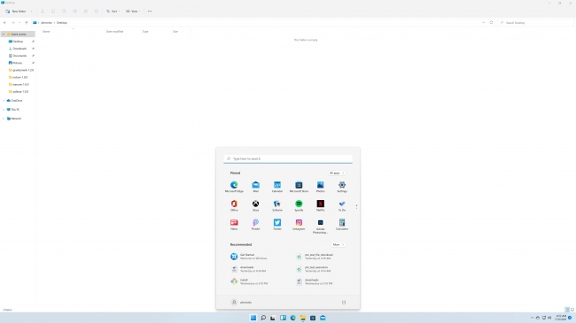Viewport: 576px width, 323px height.
Task: Click the Refresh button by address bar
Action: pyautogui.click(x=491, y=23)
